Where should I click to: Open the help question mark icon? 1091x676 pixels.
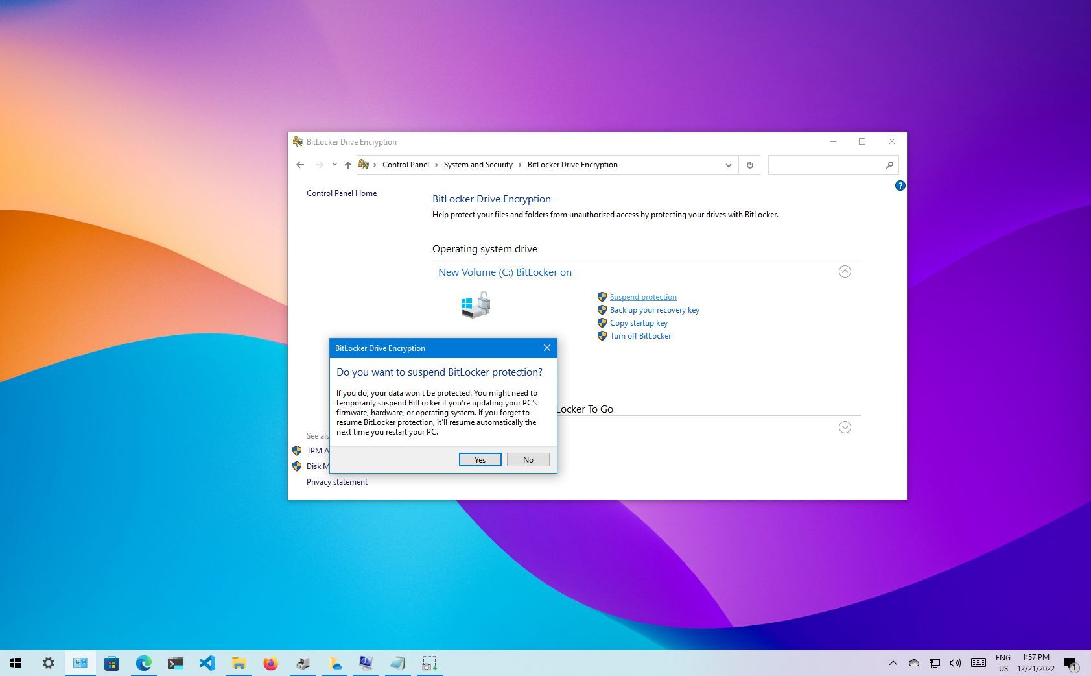[900, 186]
